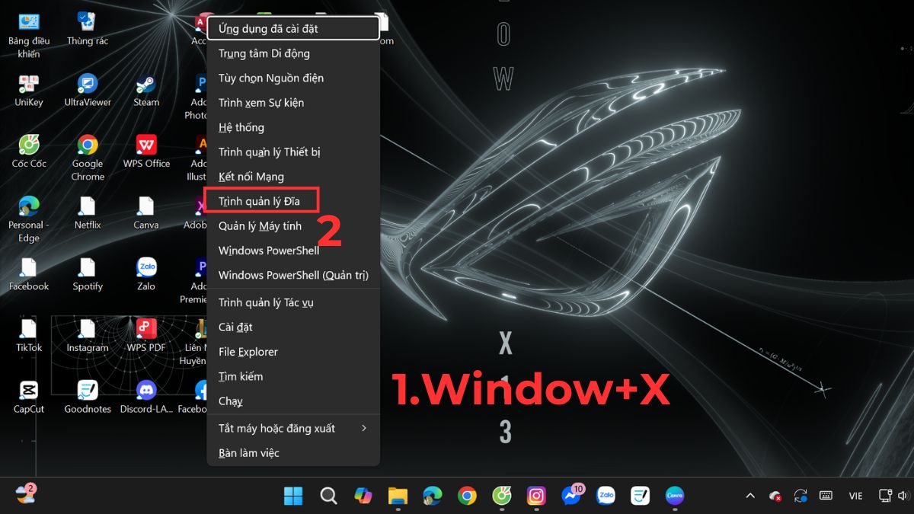Open the Thùng rác recycle bin icon
This screenshot has width=914, height=514.
pyautogui.click(x=88, y=28)
